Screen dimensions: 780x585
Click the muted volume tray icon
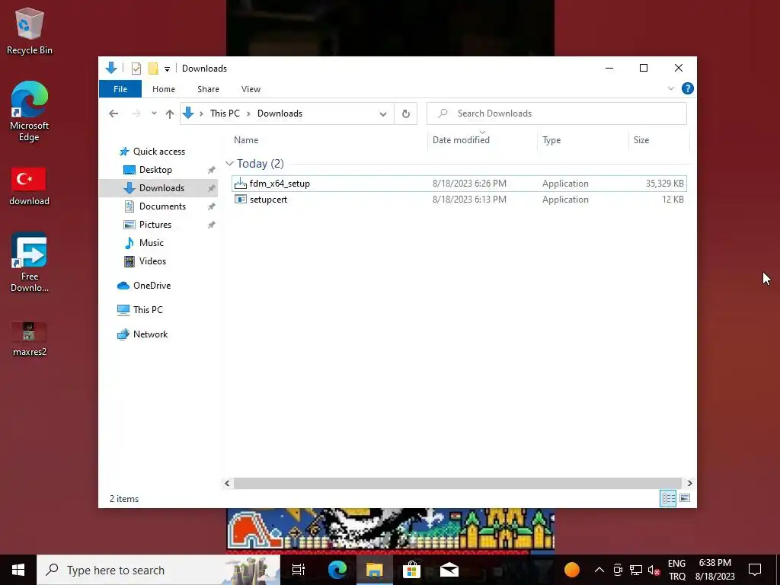(654, 571)
